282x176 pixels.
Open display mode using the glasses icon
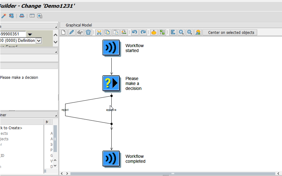pos(80,32)
